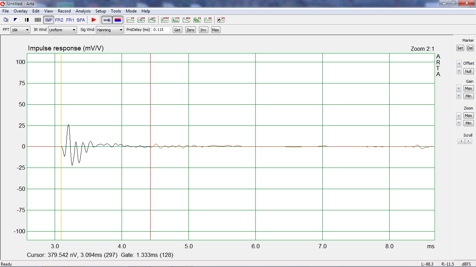The height and width of the screenshot is (267, 476).
Task: Open CS cumulative spectrum icon
Action: pyautogui.click(x=197, y=20)
